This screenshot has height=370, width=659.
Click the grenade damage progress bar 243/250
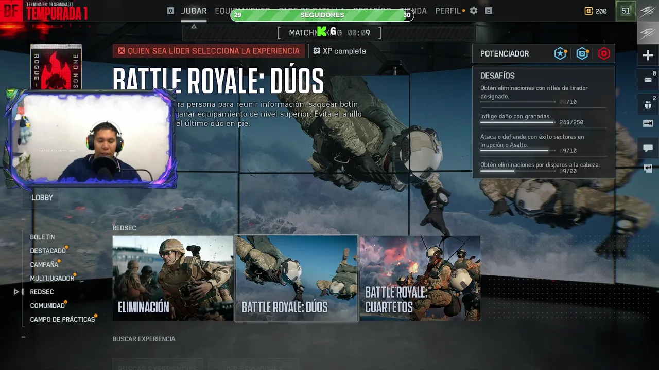point(517,122)
